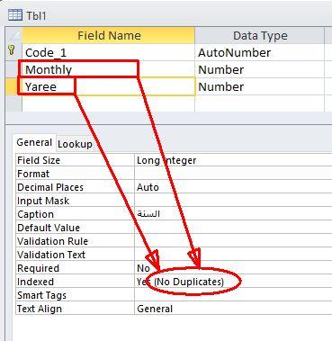Click the empty field name row below Yaree
Image resolution: width=332 pixels, height=341 pixels.
coord(109,103)
